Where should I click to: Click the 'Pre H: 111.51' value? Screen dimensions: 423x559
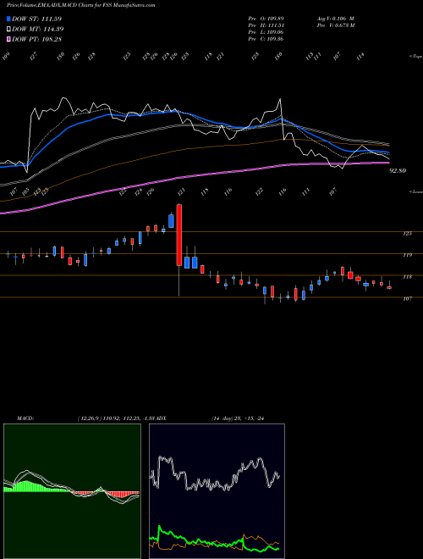tap(266, 25)
